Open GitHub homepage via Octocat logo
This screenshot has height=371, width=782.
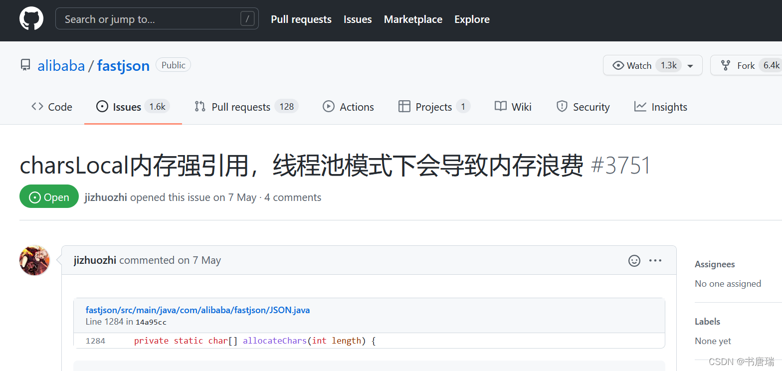pos(31,19)
